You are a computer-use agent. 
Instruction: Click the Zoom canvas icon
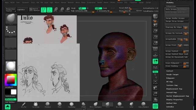tap(155, 31)
